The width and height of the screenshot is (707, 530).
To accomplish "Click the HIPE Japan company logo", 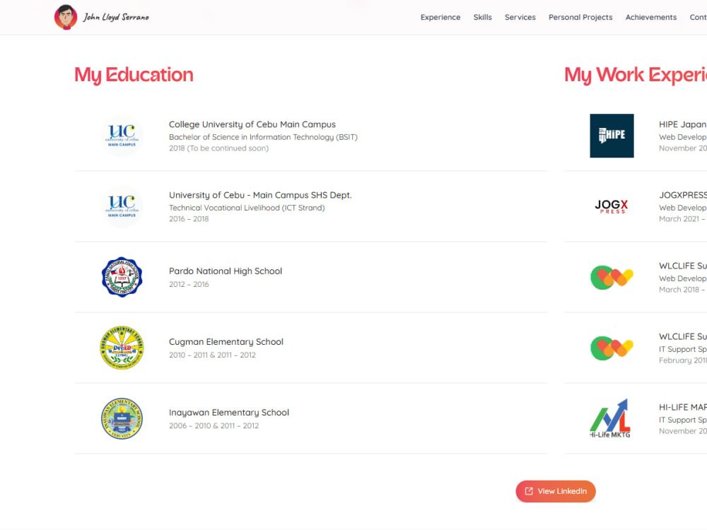I will [612, 136].
